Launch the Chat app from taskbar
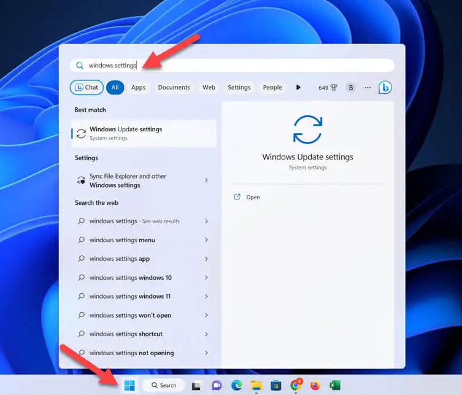The height and width of the screenshot is (395, 462). click(217, 385)
